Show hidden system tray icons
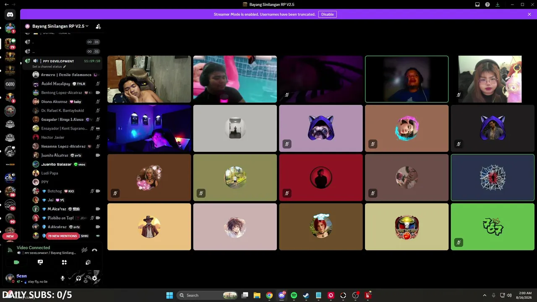537x302 pixels. tap(485, 295)
